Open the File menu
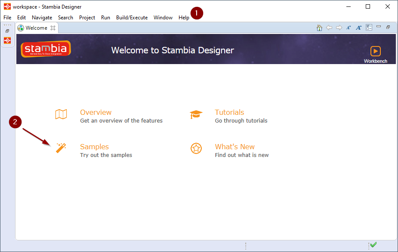 point(7,18)
